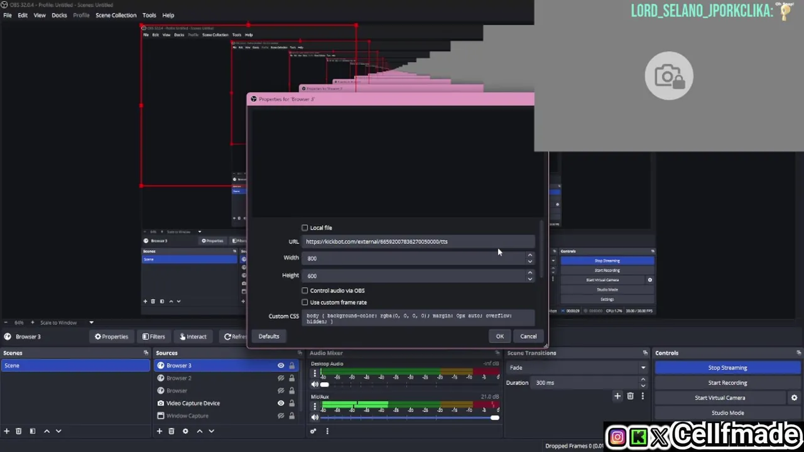Increase the transition Duration value
Image resolution: width=804 pixels, height=452 pixels.
click(x=643, y=380)
